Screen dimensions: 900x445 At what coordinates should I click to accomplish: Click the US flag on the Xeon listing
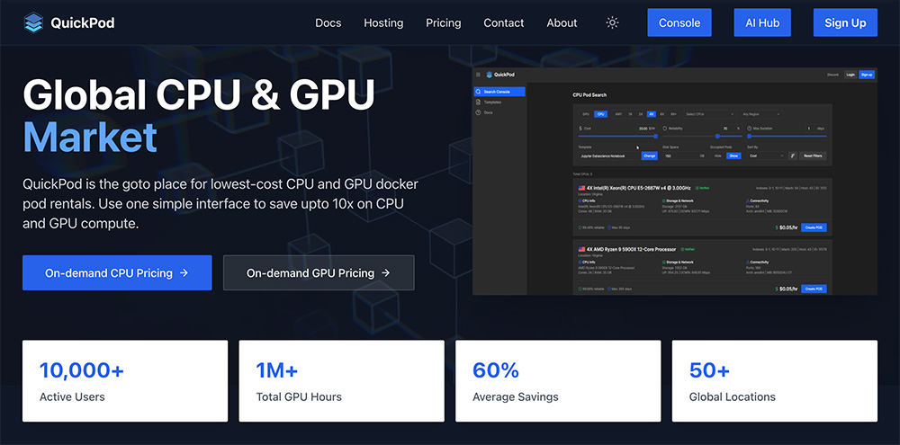click(x=582, y=188)
